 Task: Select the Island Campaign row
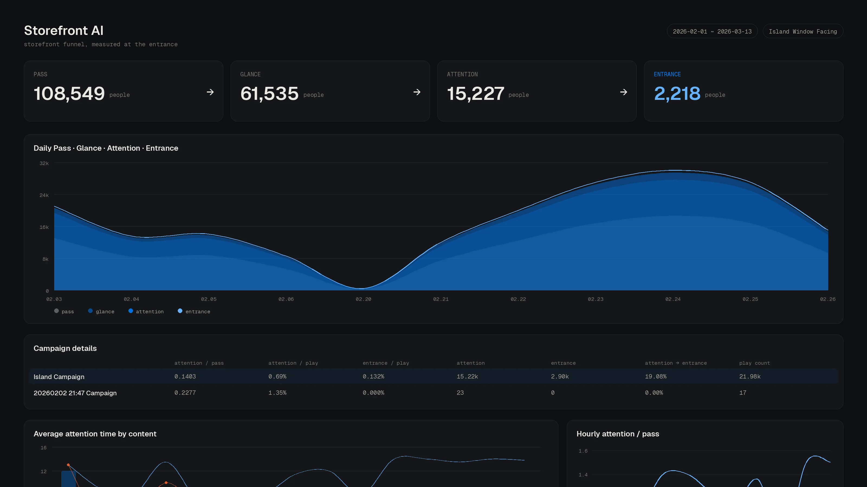[433, 376]
